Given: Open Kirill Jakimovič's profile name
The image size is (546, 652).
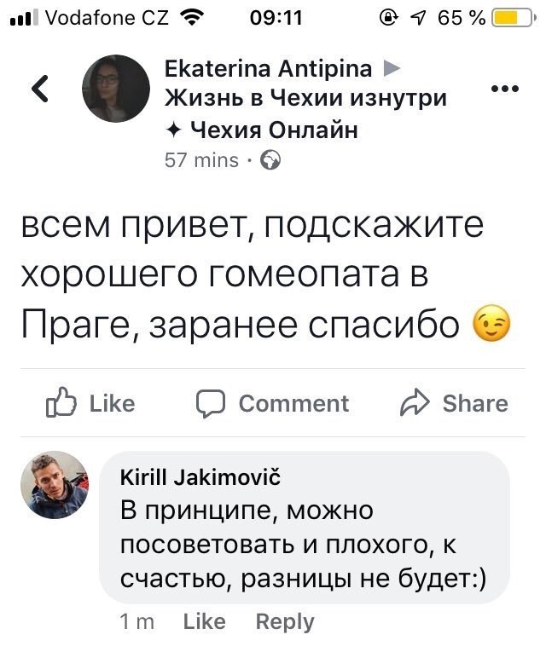Looking at the screenshot, I should [200, 476].
